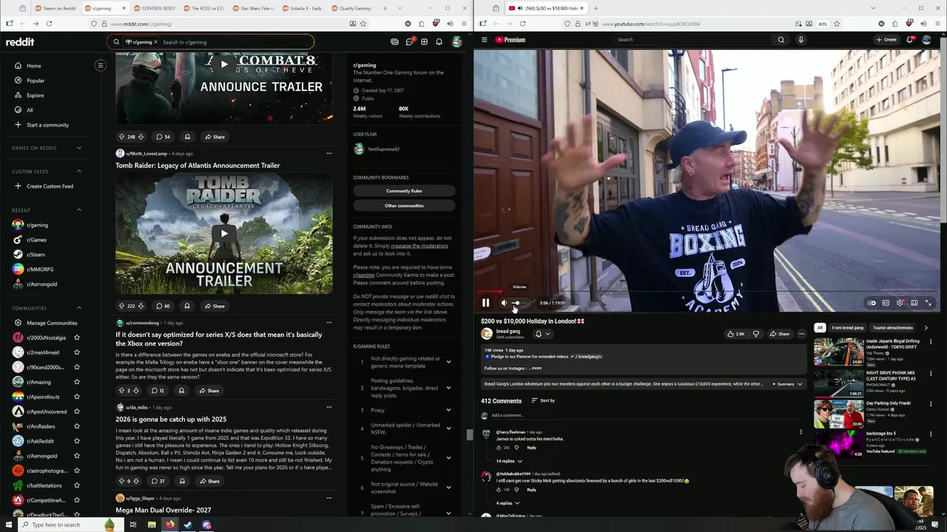This screenshot has height=532, width=947.
Task: Open YouTube player settings gear
Action: (x=900, y=303)
